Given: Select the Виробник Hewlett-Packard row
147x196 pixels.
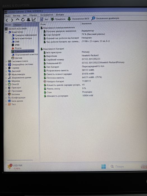Looking at the screenshot, I should tap(71, 56).
